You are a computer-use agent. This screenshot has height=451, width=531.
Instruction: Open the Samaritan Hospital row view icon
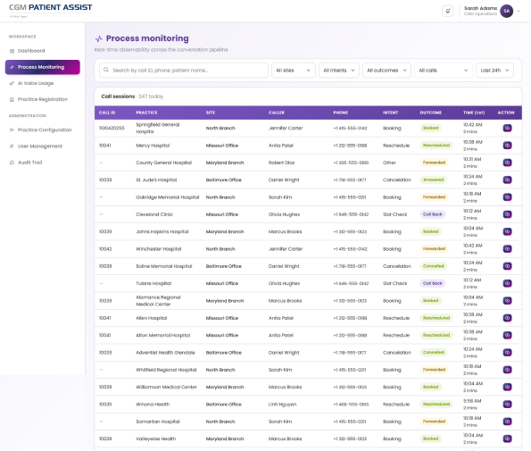[507, 422]
